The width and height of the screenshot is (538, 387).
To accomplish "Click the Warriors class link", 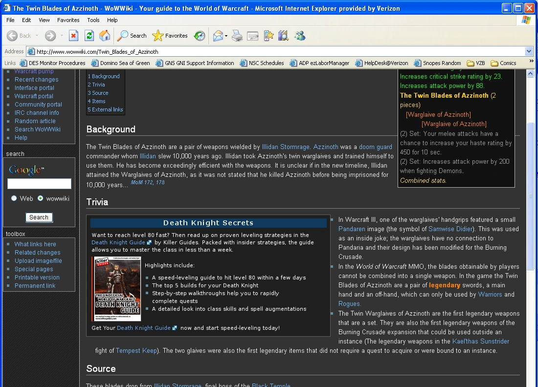I will (490, 295).
